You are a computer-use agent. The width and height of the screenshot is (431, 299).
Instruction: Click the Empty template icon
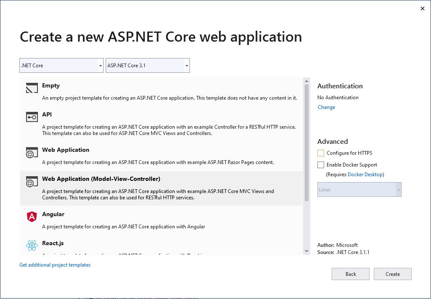(x=32, y=88)
